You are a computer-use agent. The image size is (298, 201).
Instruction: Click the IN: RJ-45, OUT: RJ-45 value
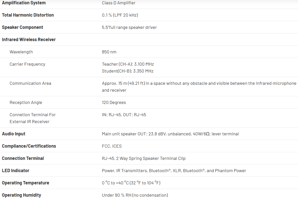124,115
